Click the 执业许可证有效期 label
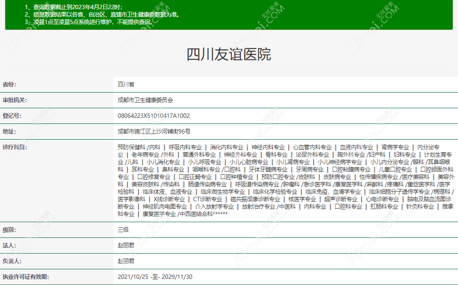 coord(26,277)
